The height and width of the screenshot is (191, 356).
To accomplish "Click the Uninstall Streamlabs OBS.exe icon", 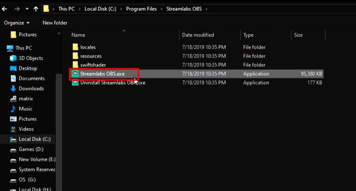I will coord(75,83).
